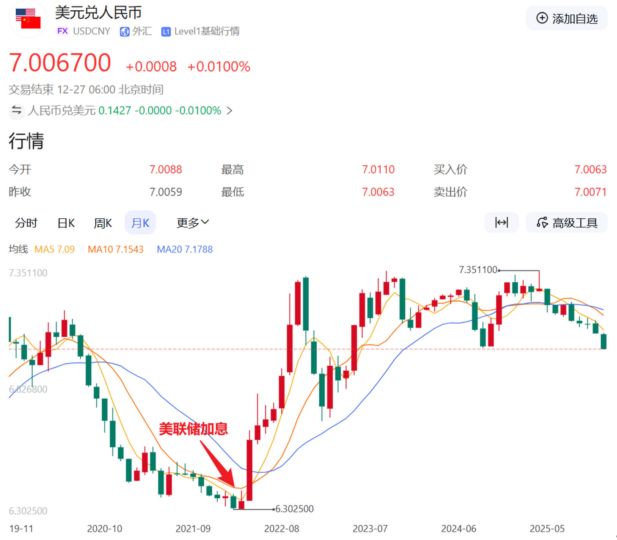Screen dimensions: 617x540
Task: Select the 周K chart period
Action: coord(103,223)
